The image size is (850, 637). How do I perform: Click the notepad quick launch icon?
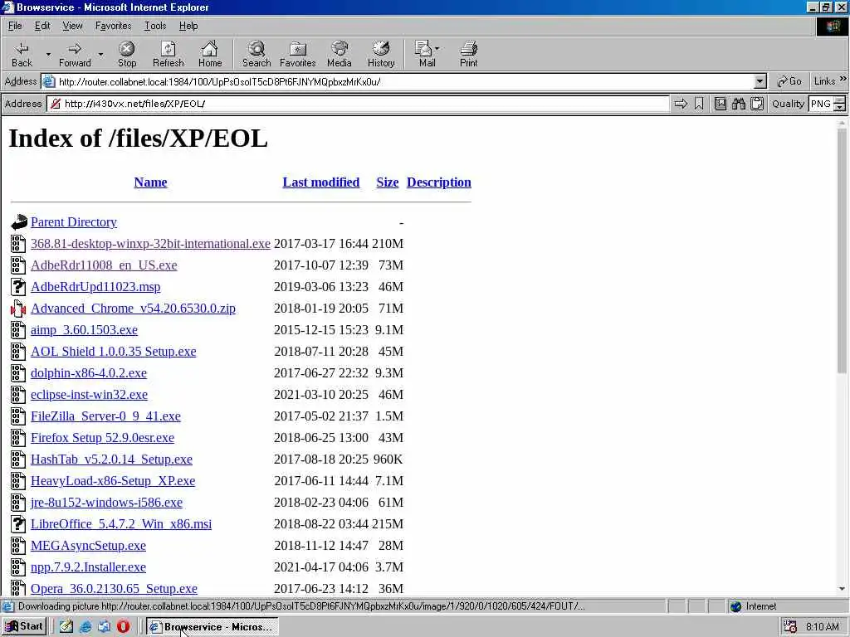point(66,627)
